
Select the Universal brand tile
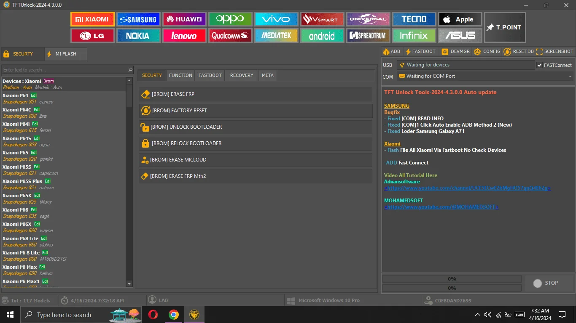pyautogui.click(x=368, y=19)
